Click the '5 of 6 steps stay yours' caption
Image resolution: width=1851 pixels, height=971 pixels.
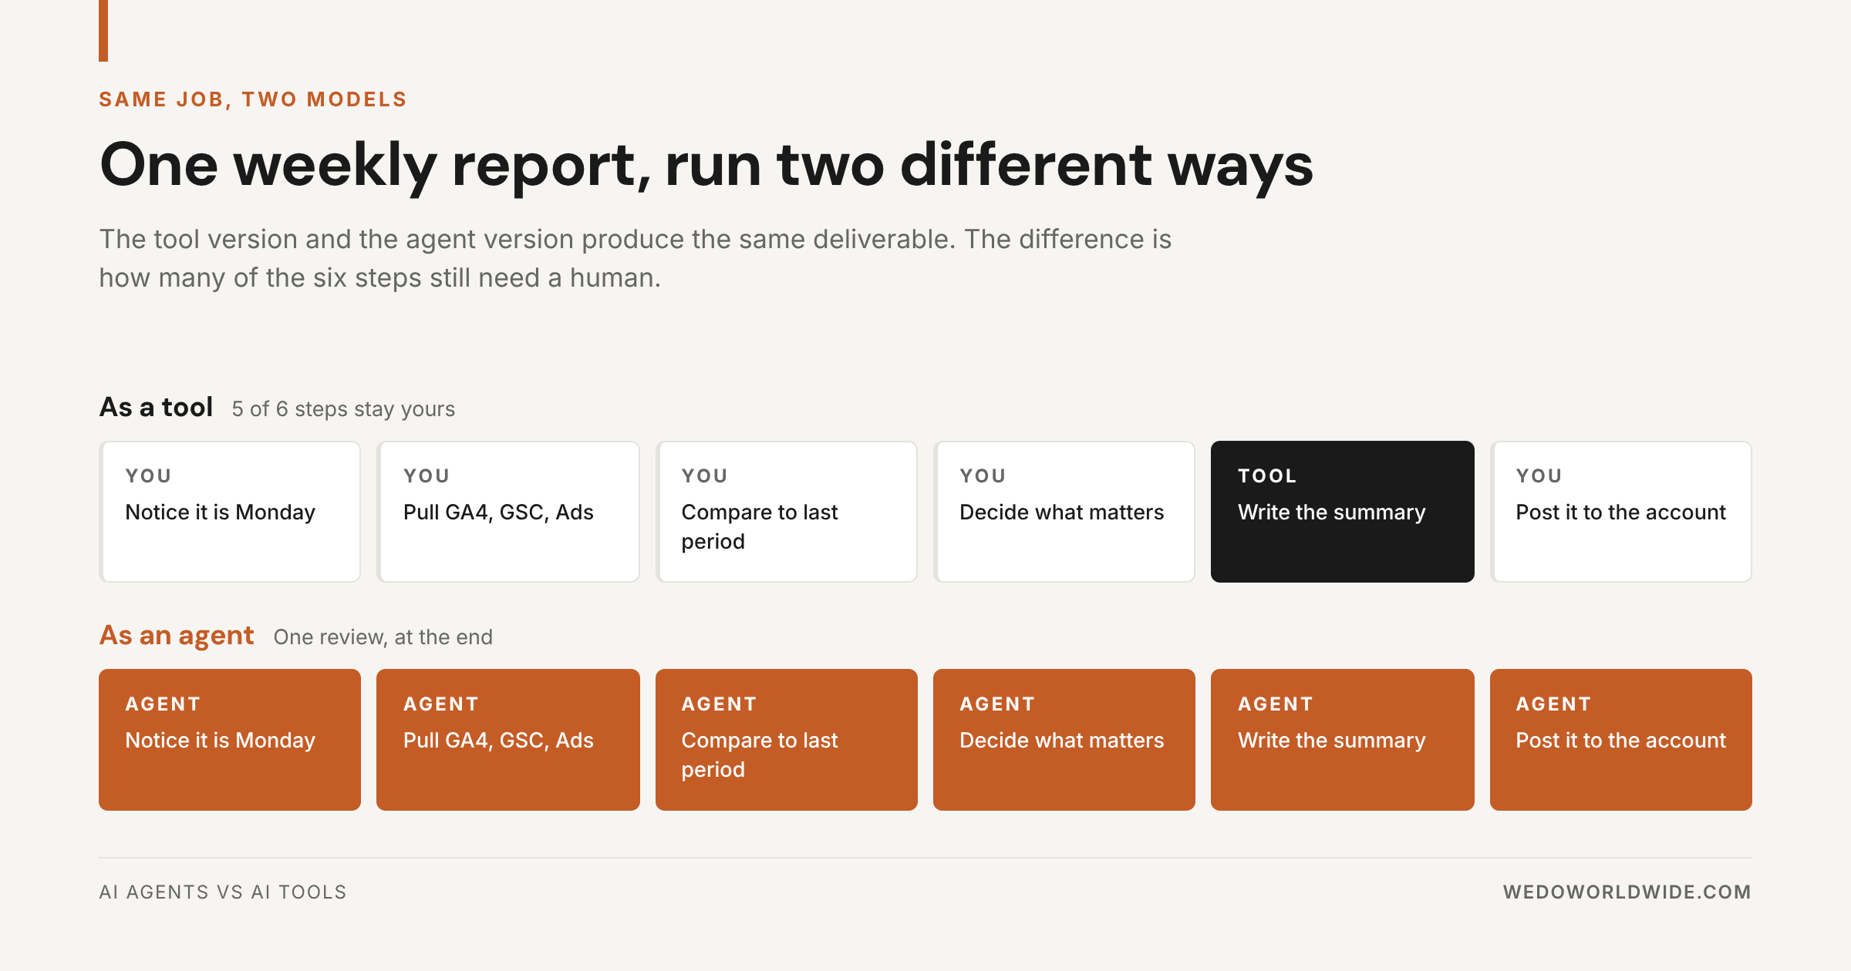(x=343, y=409)
